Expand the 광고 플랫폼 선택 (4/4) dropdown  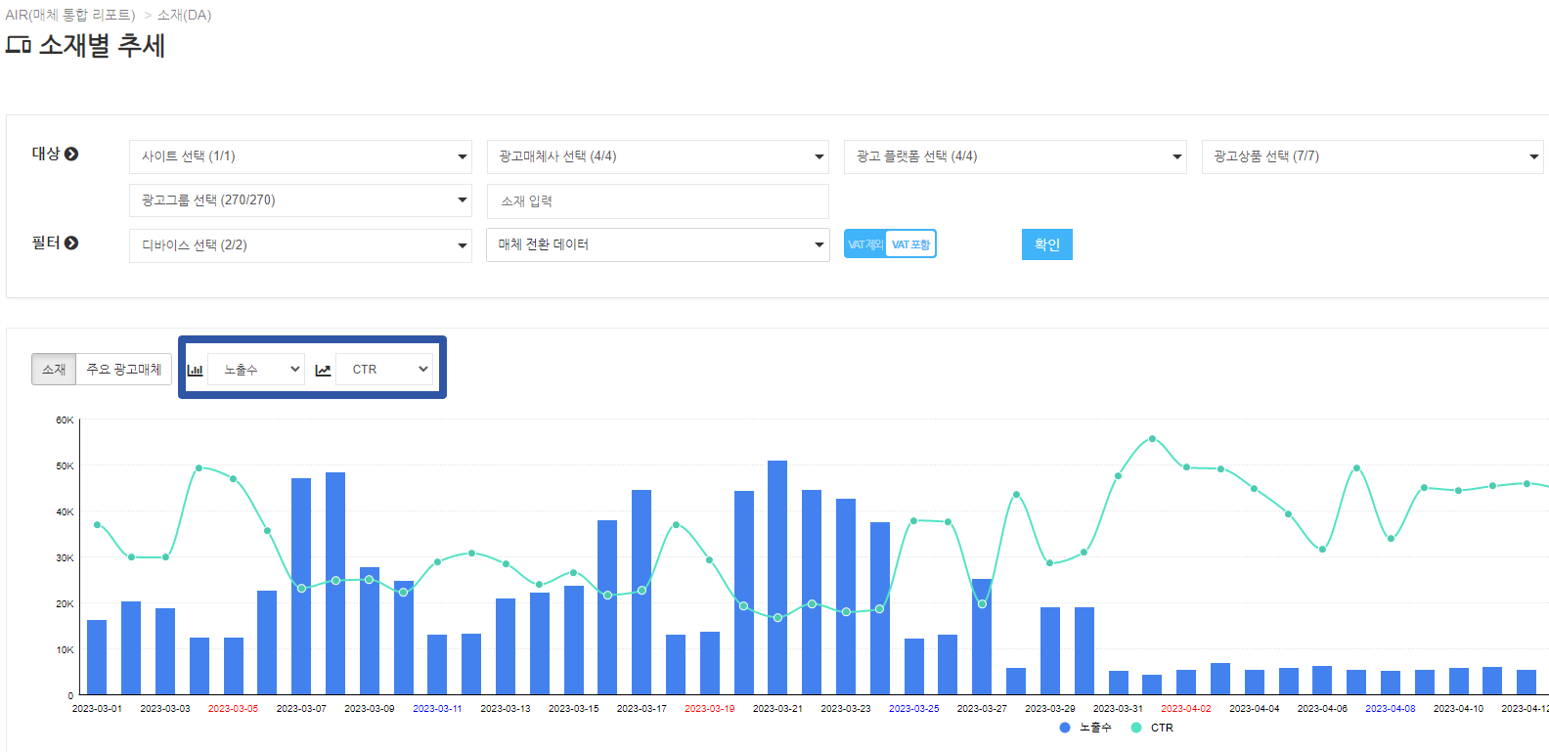(1015, 156)
